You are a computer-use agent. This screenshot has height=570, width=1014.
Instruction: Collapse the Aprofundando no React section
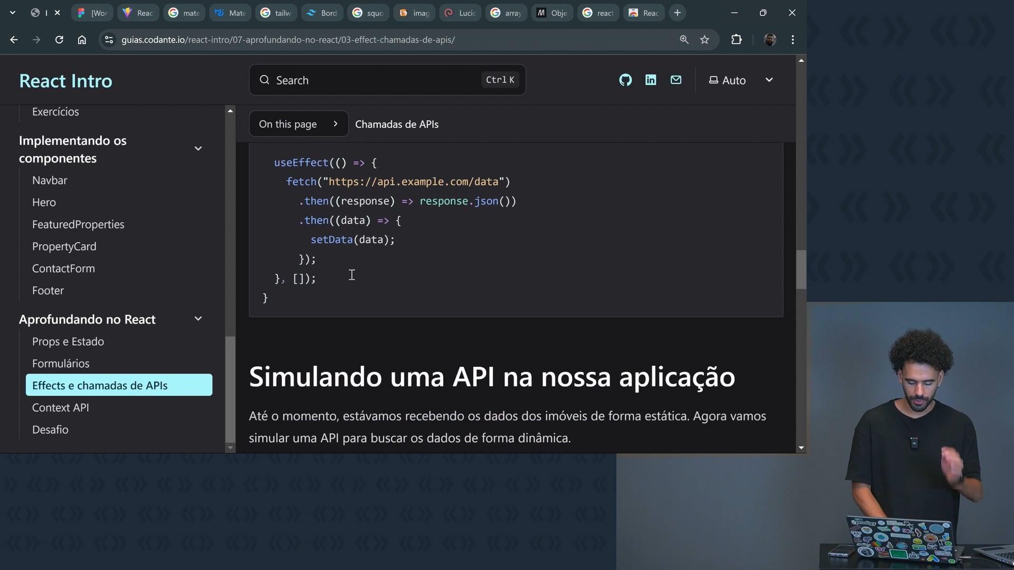pos(198,319)
